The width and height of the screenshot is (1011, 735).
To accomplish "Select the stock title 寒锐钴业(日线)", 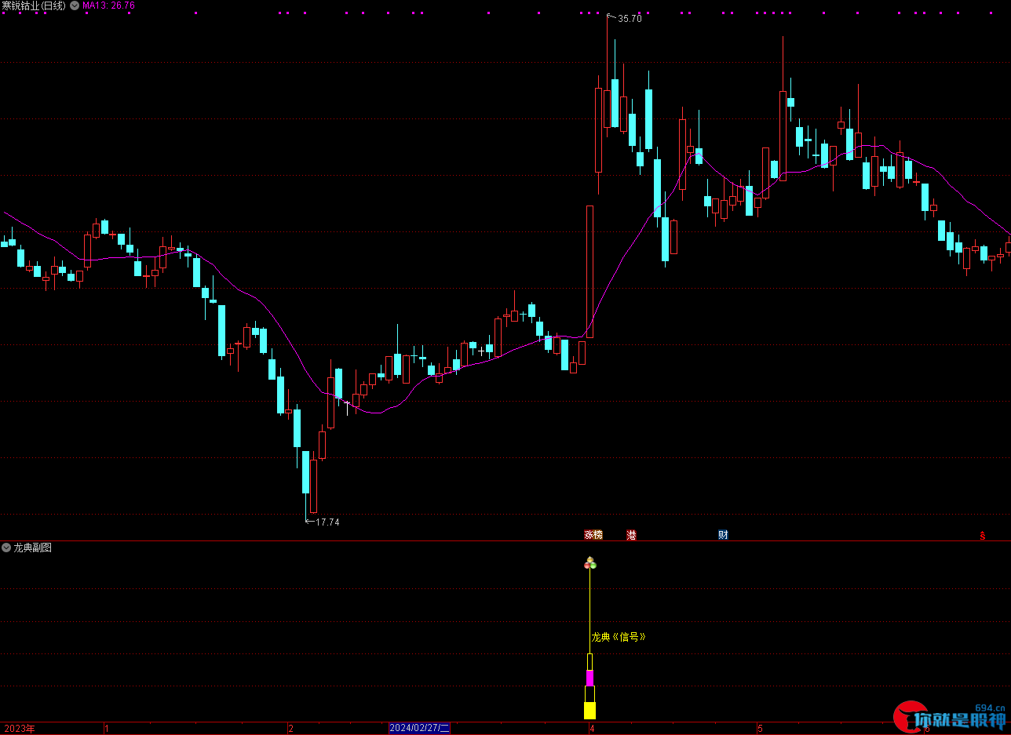I will [34, 5].
